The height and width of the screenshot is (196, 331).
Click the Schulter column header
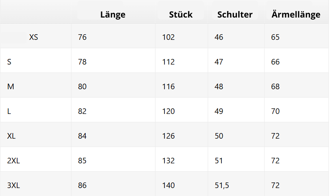(235, 15)
